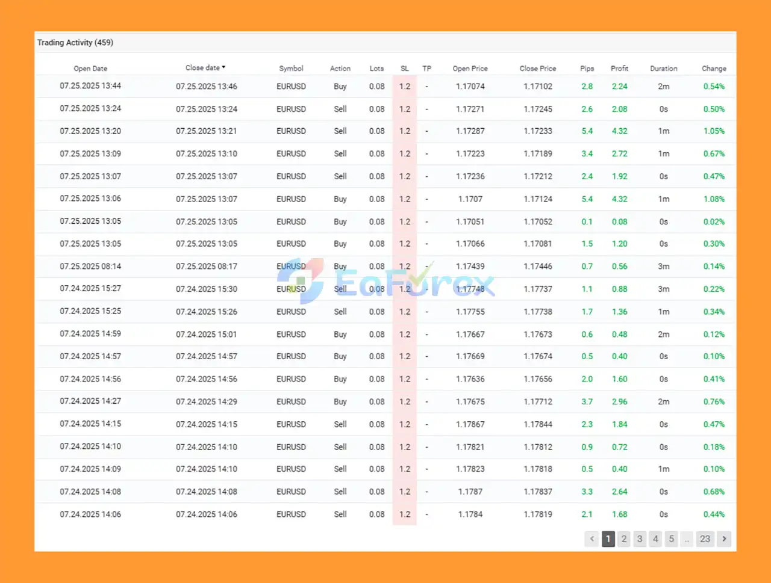This screenshot has width=771, height=583.
Task: Select pagination page 4
Action: 655,539
